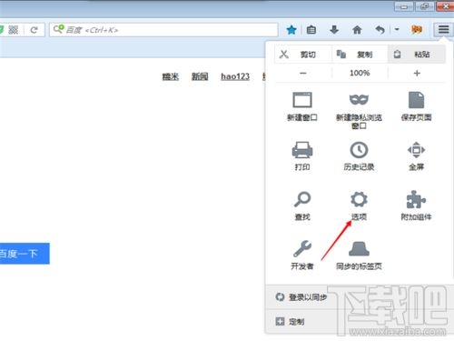Copy selection using 复制 button
Image resolution: width=454 pixels, height=341 pixels.
[x=360, y=55]
